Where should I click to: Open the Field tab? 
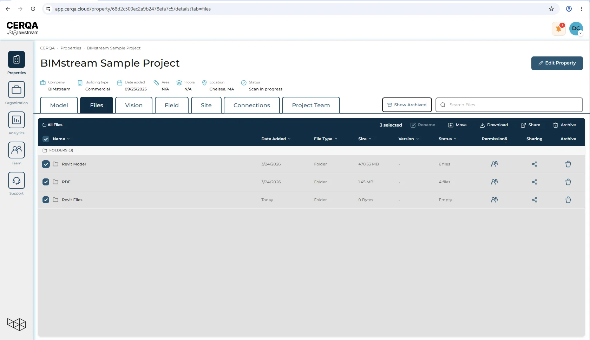pos(172,105)
